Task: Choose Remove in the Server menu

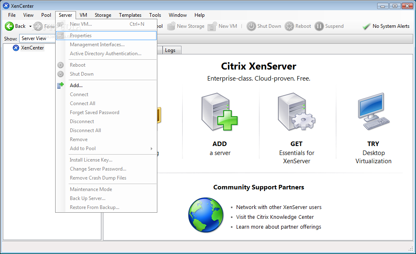Action: (x=106, y=139)
